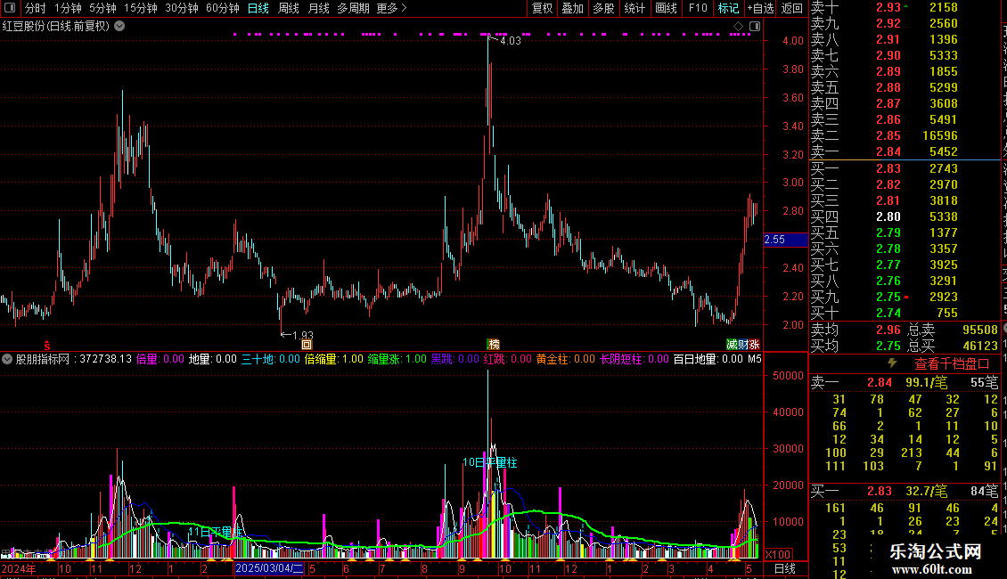Screen dimensions: 1007x579
Task: Click the red S marker under the chart
Action: pos(47,346)
